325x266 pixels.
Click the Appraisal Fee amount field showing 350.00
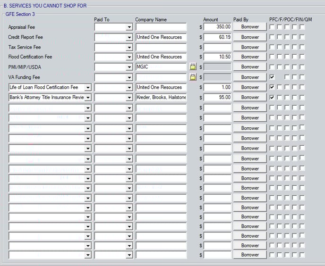tap(217, 27)
